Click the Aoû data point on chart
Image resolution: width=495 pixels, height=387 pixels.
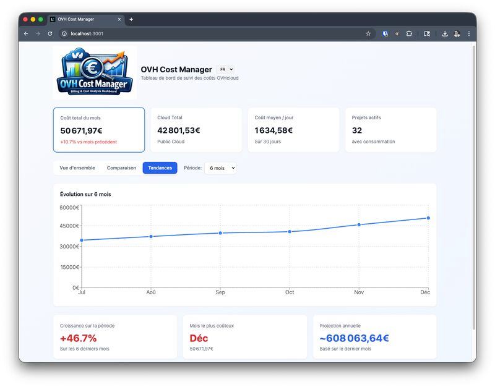coord(151,237)
